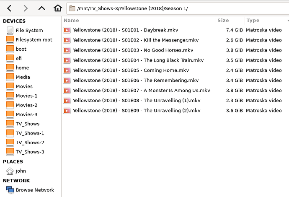
Task: Go up to the parent folder
Action: [x=41, y=8]
